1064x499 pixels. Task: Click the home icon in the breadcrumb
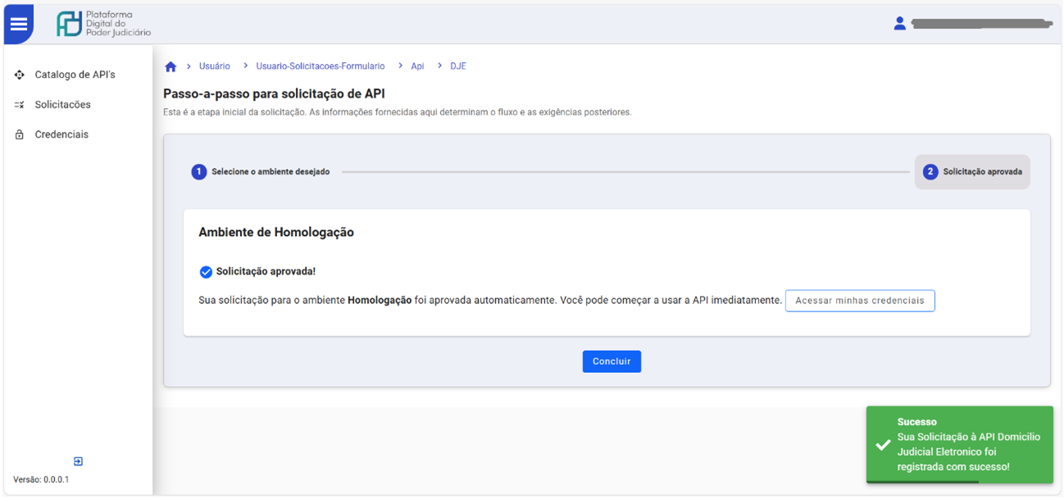[x=171, y=66]
